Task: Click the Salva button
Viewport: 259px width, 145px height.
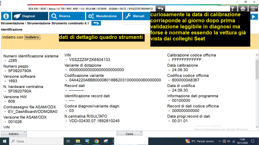Action: (129, 134)
